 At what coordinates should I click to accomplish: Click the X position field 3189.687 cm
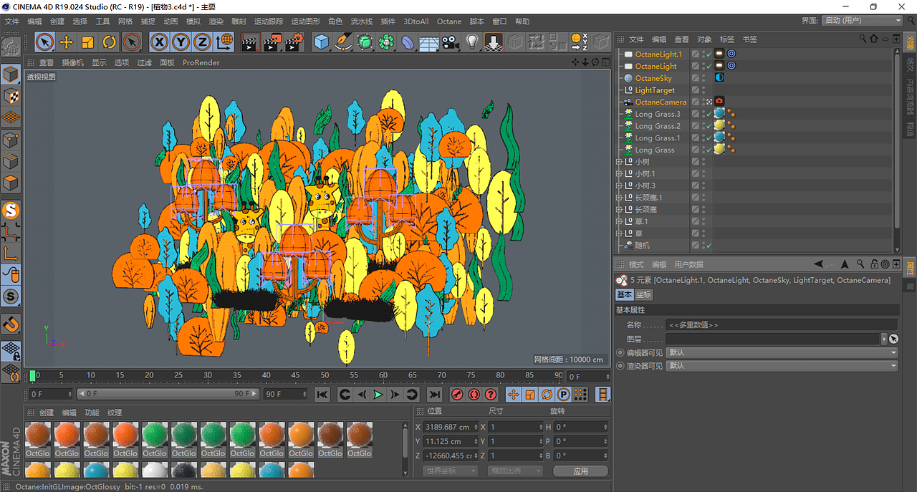449,427
